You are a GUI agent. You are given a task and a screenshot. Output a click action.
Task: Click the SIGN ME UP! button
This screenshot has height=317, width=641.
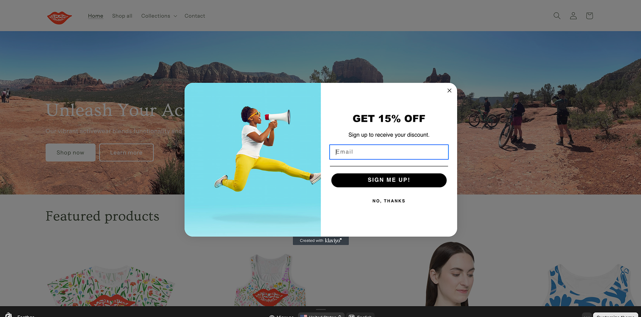point(389,180)
